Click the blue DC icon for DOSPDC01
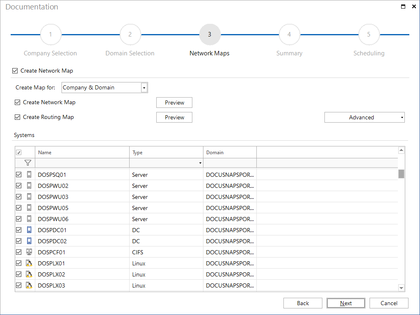The width and height of the screenshot is (420, 315). coord(29,230)
